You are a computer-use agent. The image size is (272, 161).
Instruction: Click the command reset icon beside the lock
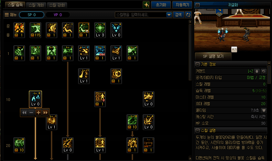(x=264, y=71)
